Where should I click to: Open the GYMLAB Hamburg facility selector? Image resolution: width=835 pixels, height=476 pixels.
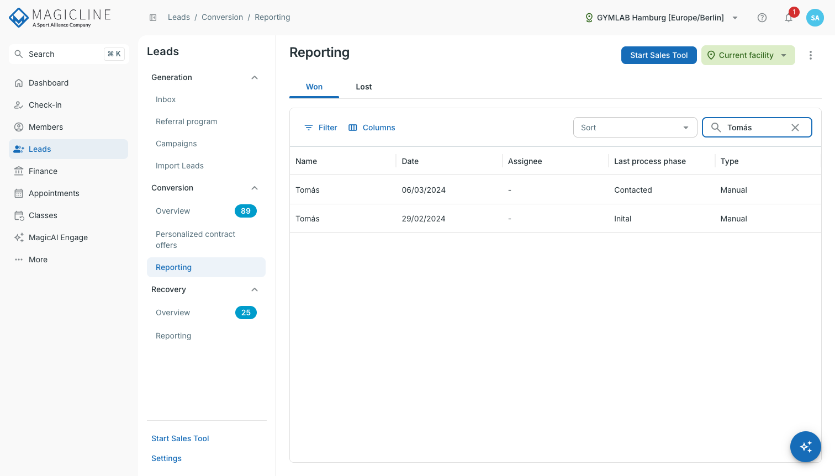point(662,18)
